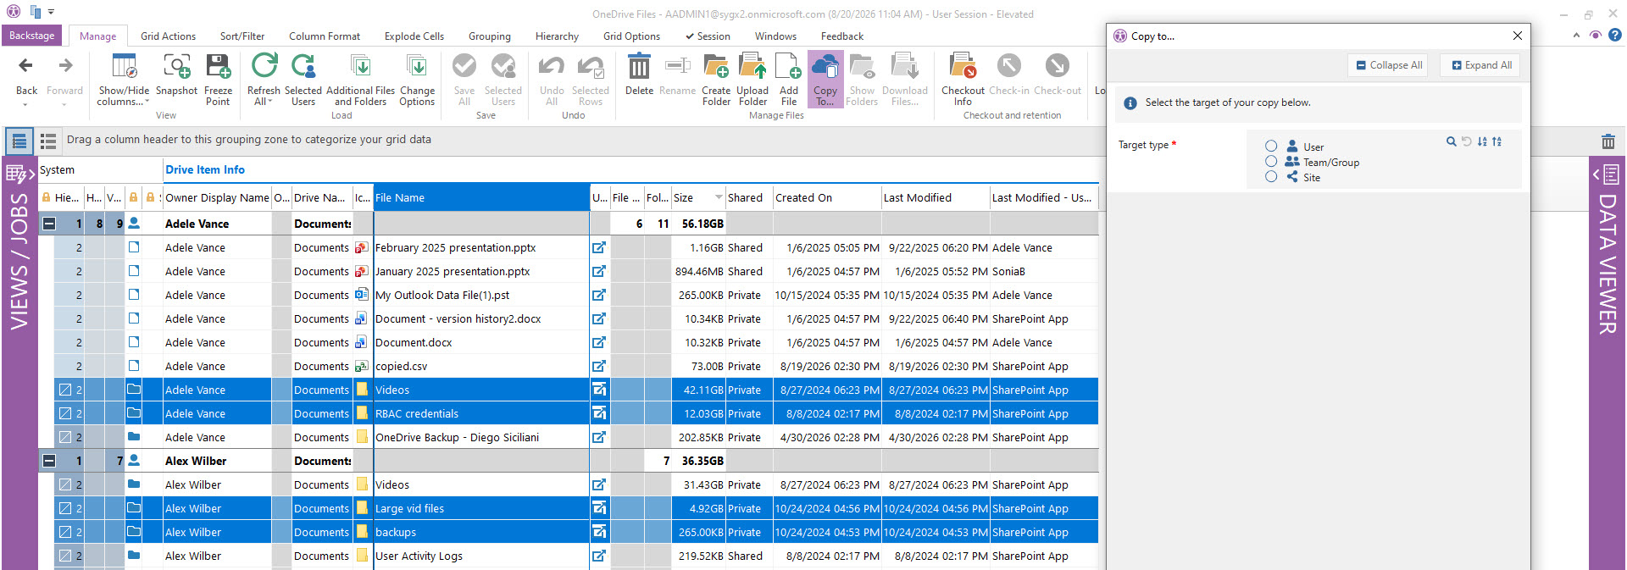Open the Session menu
1627x570 pixels.
708,36
